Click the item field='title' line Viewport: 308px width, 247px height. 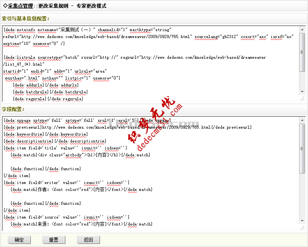65,148
